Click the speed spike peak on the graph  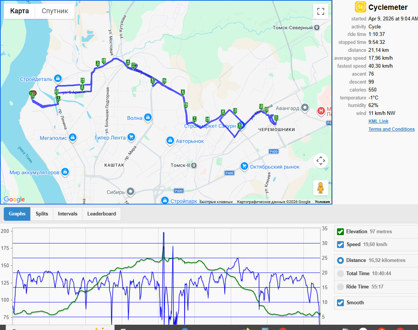click(x=164, y=233)
